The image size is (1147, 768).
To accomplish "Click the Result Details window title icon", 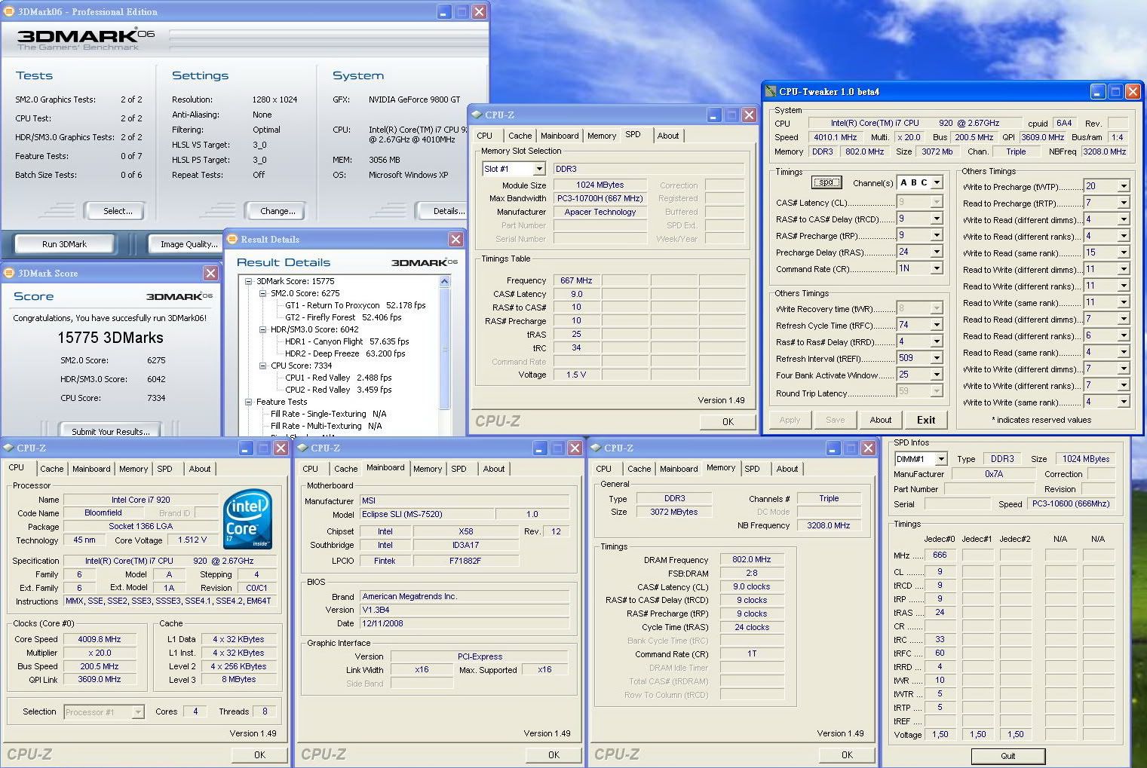I will 232,239.
